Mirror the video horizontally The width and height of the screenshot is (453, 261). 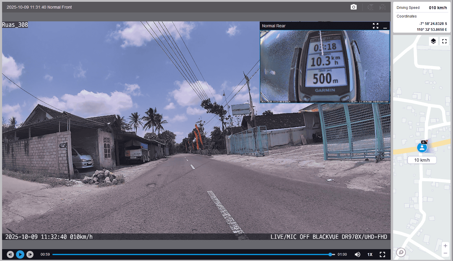pyautogui.click(x=383, y=7)
